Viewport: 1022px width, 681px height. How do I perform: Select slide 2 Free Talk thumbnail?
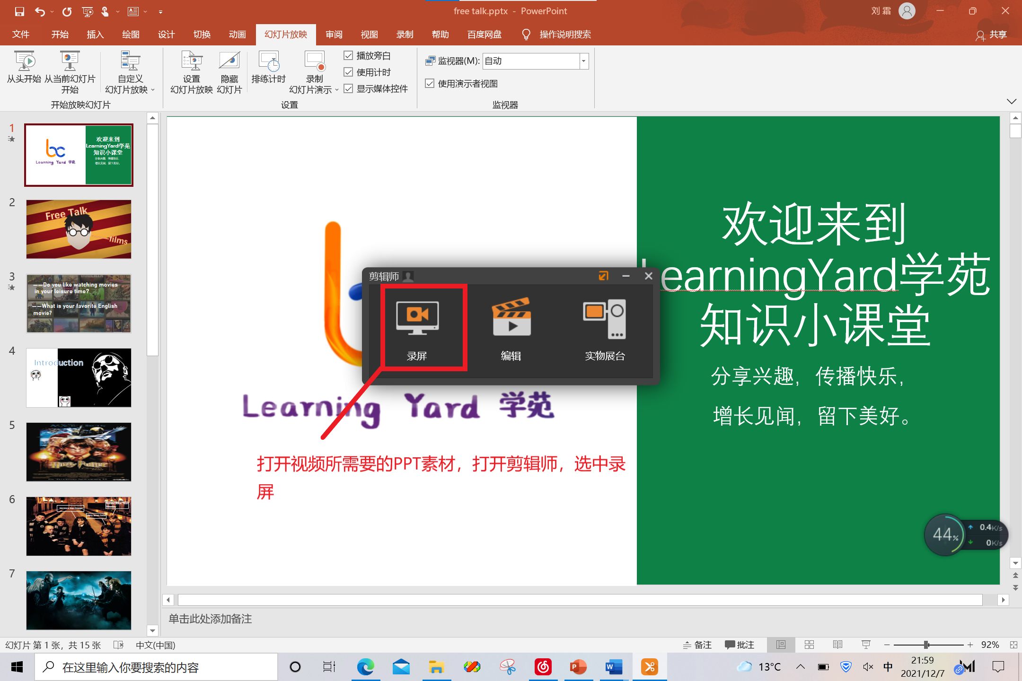(79, 229)
